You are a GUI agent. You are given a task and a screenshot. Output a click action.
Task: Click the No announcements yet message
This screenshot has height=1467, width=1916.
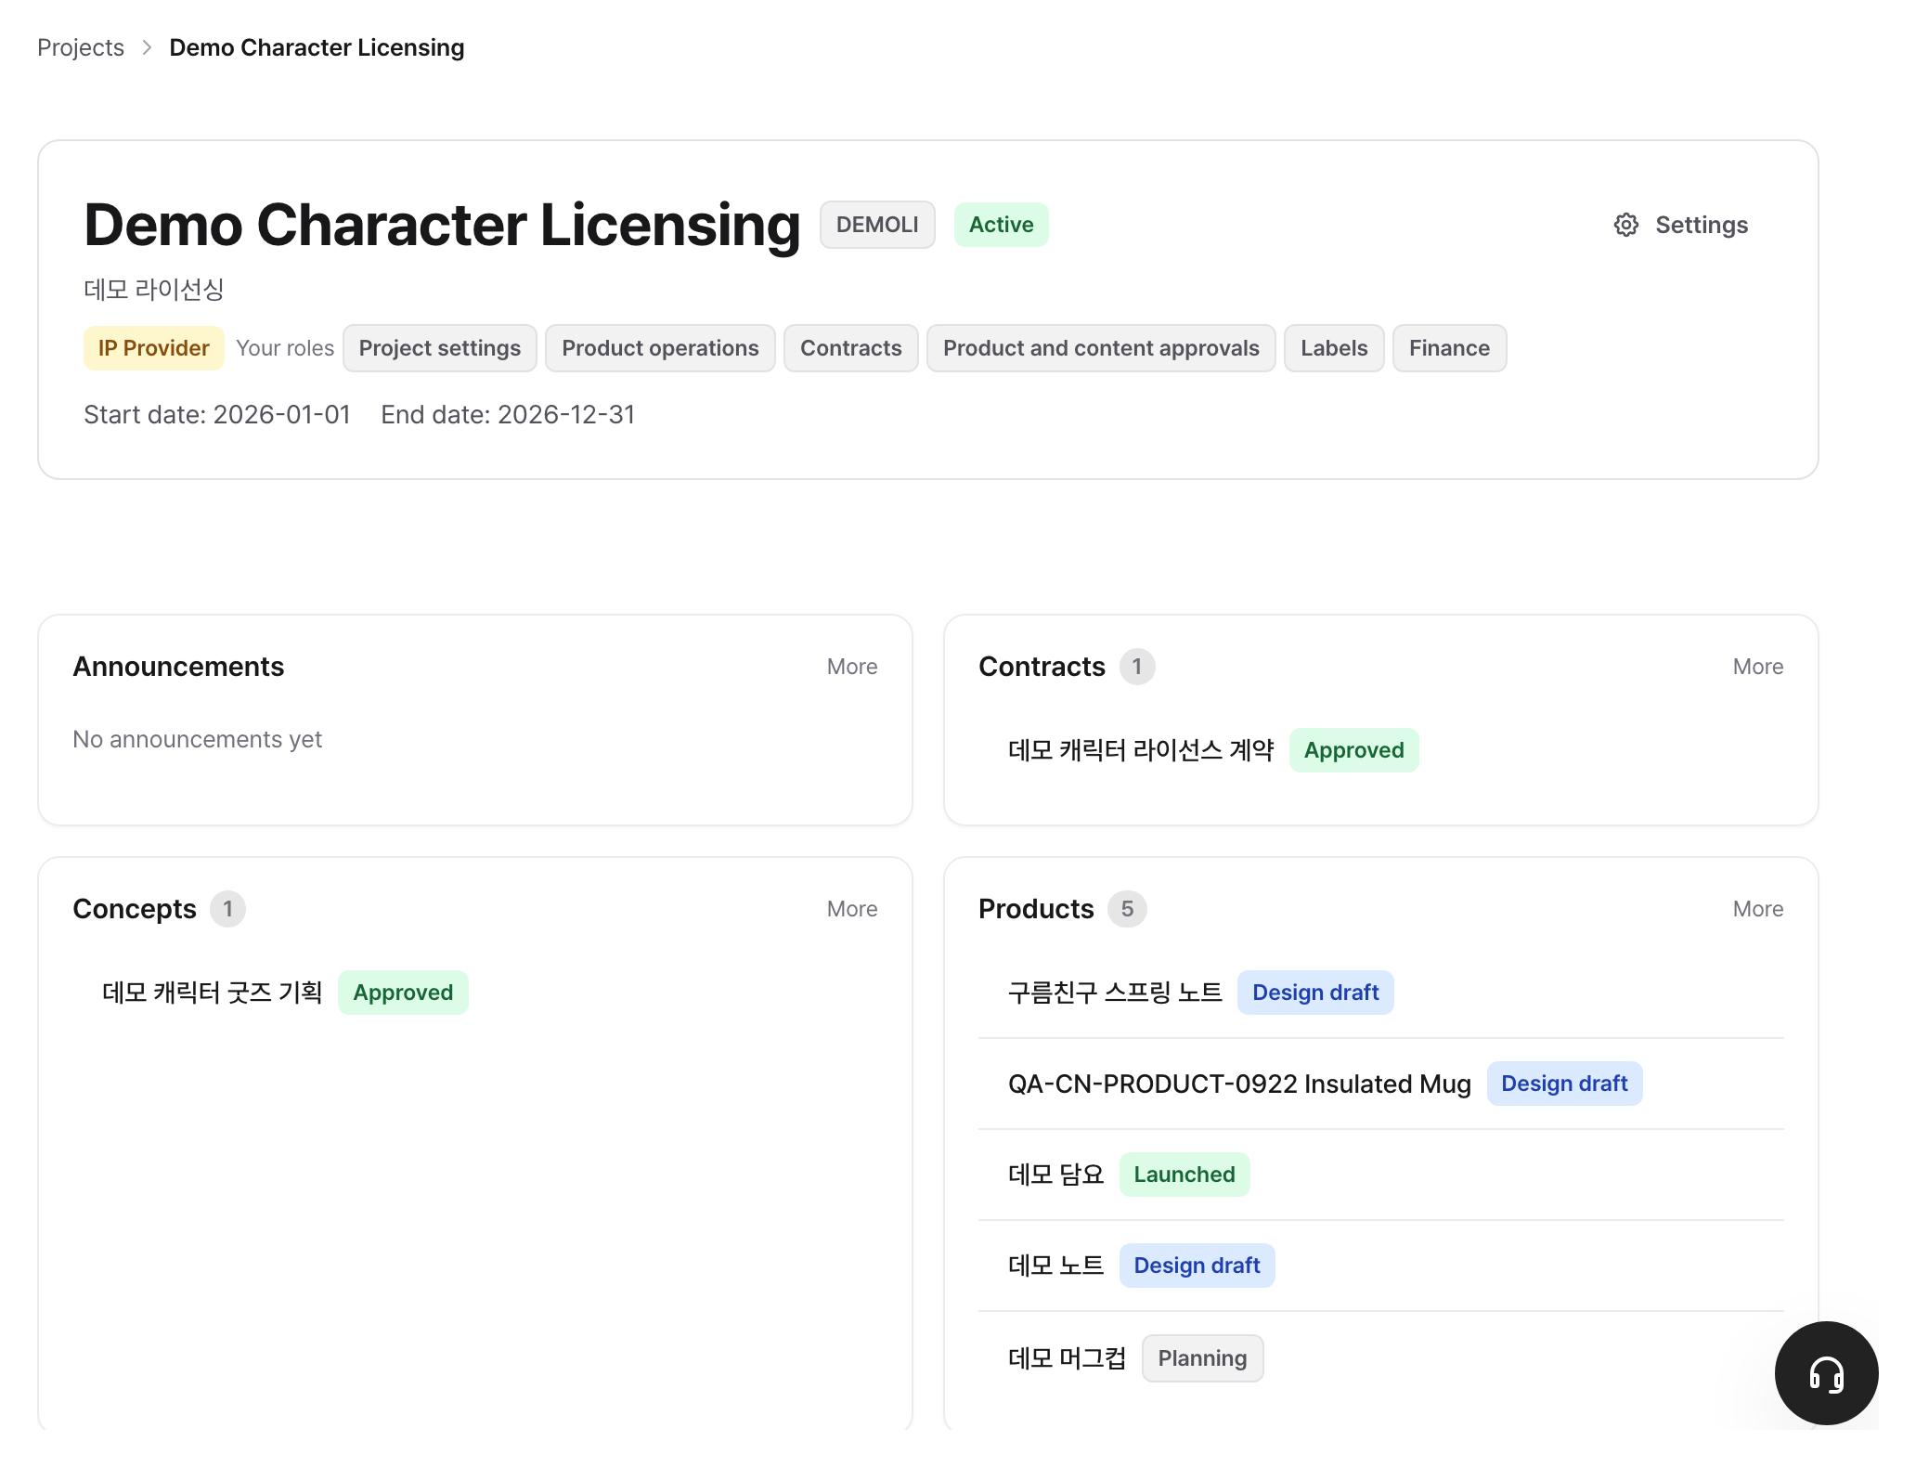tap(198, 739)
